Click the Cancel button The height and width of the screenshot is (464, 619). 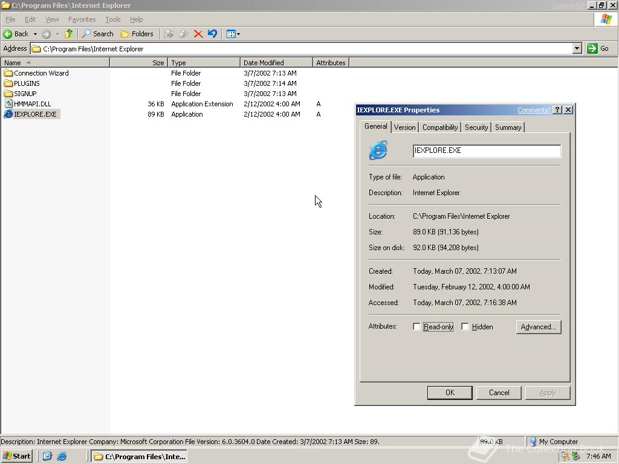coord(499,393)
